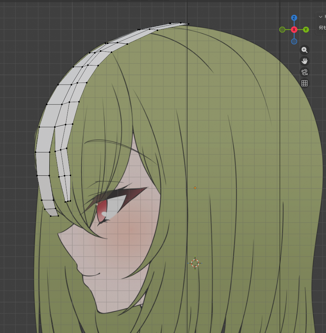The height and width of the screenshot is (333, 326).
Task: Collapse the top-right panel with its chevron
Action: 320,17
